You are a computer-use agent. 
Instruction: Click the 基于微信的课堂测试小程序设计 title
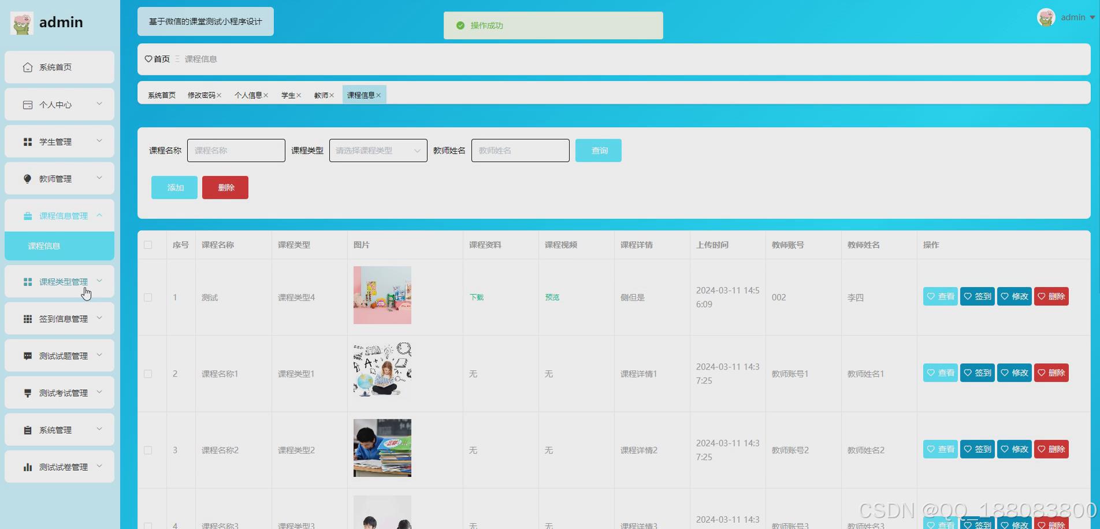[206, 21]
